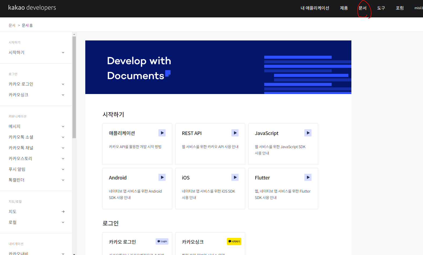
Task: Click play icon on iOS card
Action: [x=235, y=177]
